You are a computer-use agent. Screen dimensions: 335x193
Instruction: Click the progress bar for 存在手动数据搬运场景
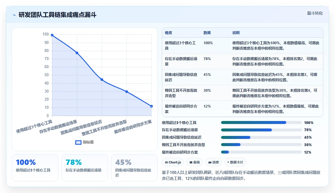[261, 130]
